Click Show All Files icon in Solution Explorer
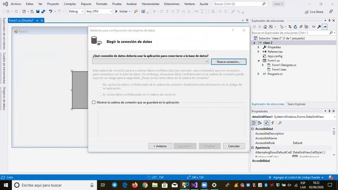 click(306, 27)
